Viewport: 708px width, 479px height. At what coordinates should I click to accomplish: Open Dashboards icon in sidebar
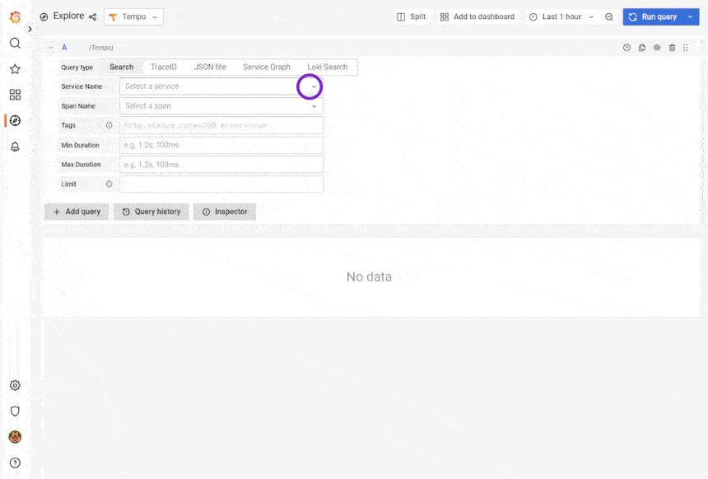pyautogui.click(x=15, y=95)
